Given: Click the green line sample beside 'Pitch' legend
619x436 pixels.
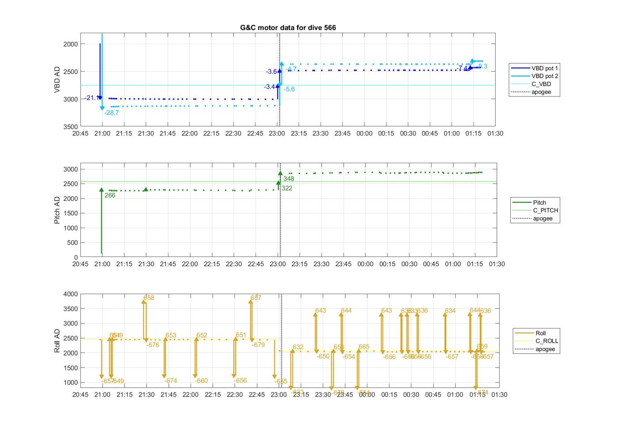Looking at the screenshot, I should 522,203.
